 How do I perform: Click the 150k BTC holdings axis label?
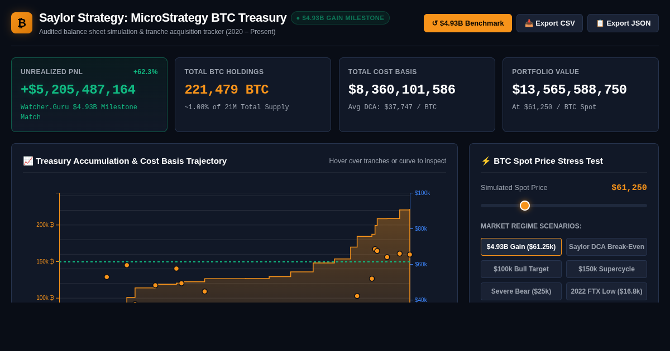45,261
